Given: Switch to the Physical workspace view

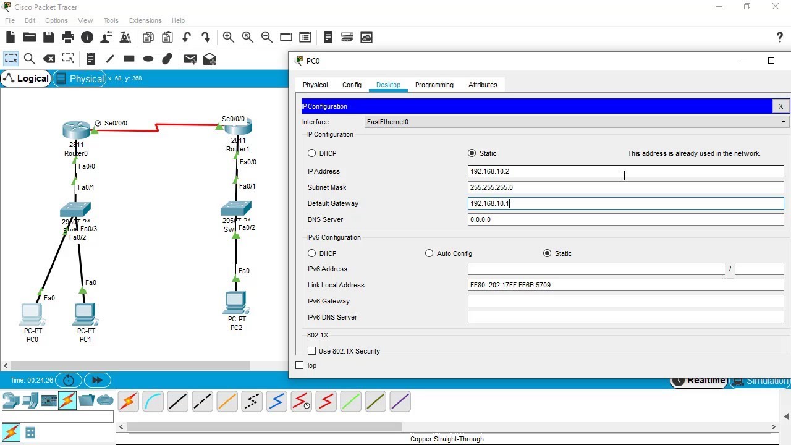Looking at the screenshot, I should (x=80, y=78).
